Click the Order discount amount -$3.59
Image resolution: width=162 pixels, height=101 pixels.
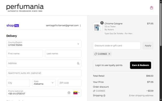[150, 91]
